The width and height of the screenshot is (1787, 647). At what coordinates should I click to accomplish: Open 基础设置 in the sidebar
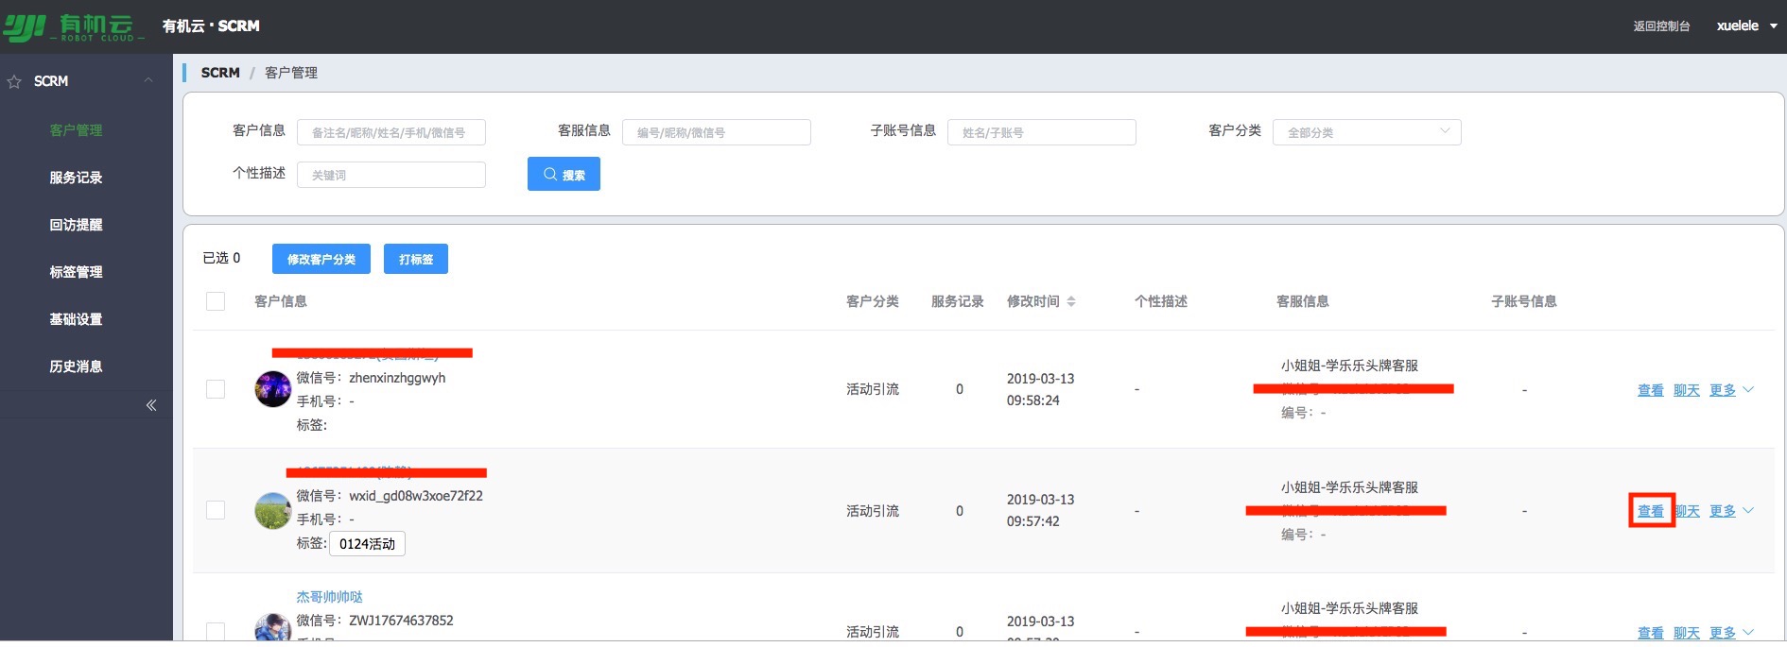coord(76,319)
